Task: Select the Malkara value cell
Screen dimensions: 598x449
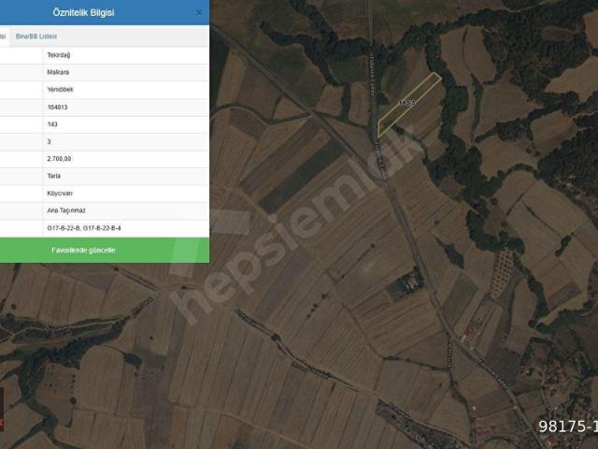Action: pyautogui.click(x=126, y=72)
